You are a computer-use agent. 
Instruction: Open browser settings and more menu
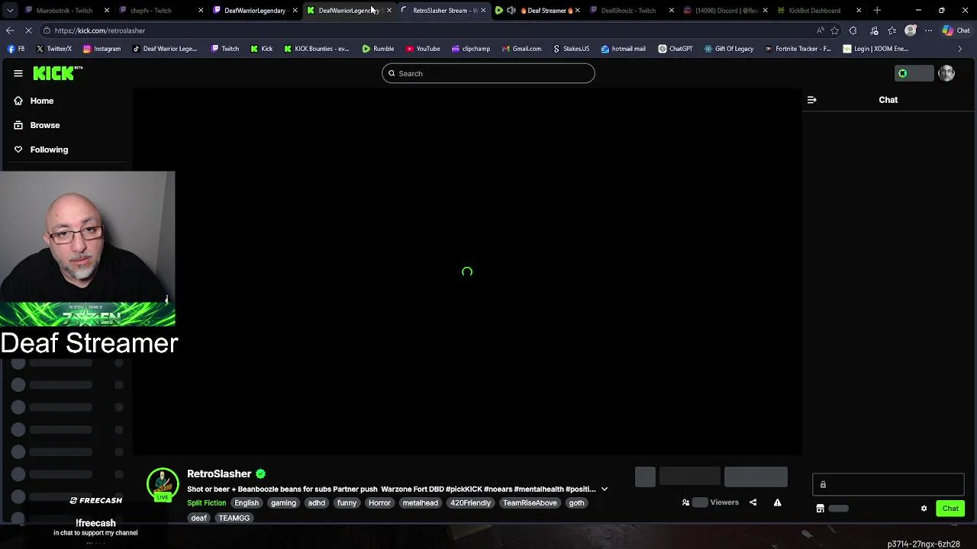click(928, 30)
